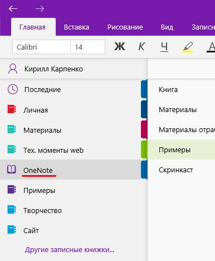This screenshot has width=215, height=261.
Task: Click the user account icon
Action: 13,69
